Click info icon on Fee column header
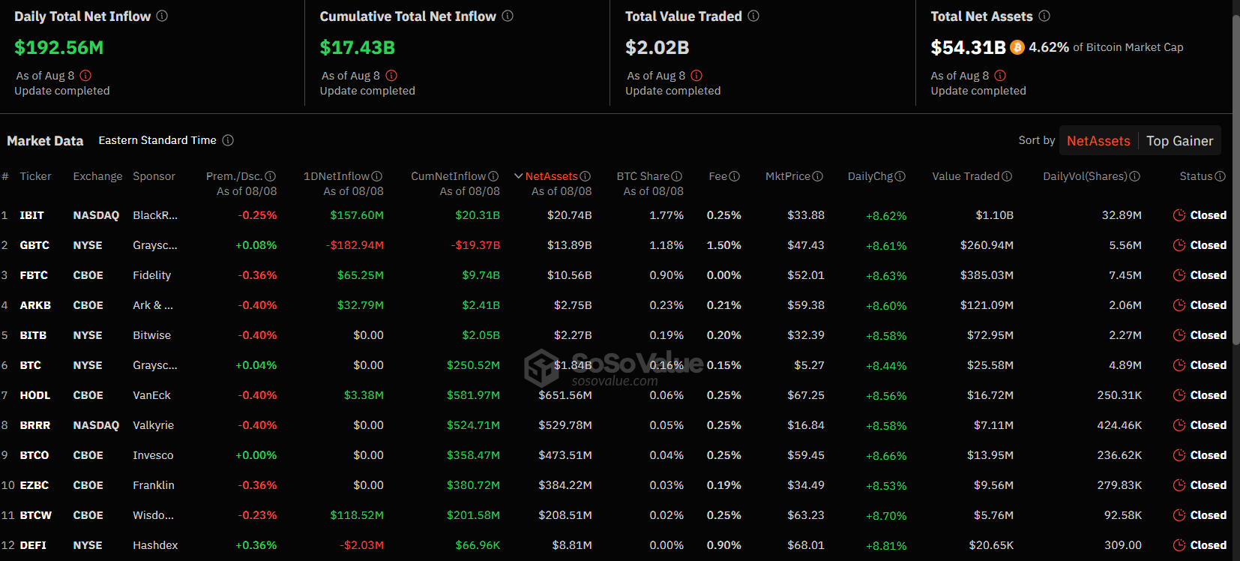Viewport: 1240px width, 561px height. click(735, 176)
